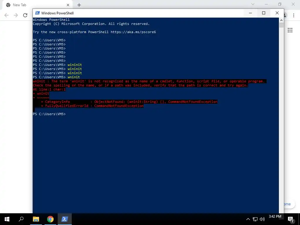Expand Chrome tab search chevron
This screenshot has width=300, height=225.
pos(253,4)
